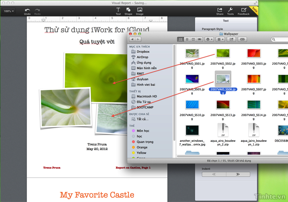Select 2007VAIO_SS07.jpg thumbnail
Screen dimensions: 288x202
click(254, 79)
